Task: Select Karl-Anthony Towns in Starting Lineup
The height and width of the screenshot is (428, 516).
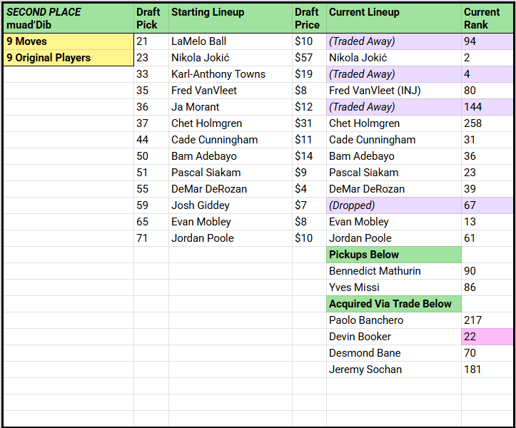Action: tap(230, 74)
